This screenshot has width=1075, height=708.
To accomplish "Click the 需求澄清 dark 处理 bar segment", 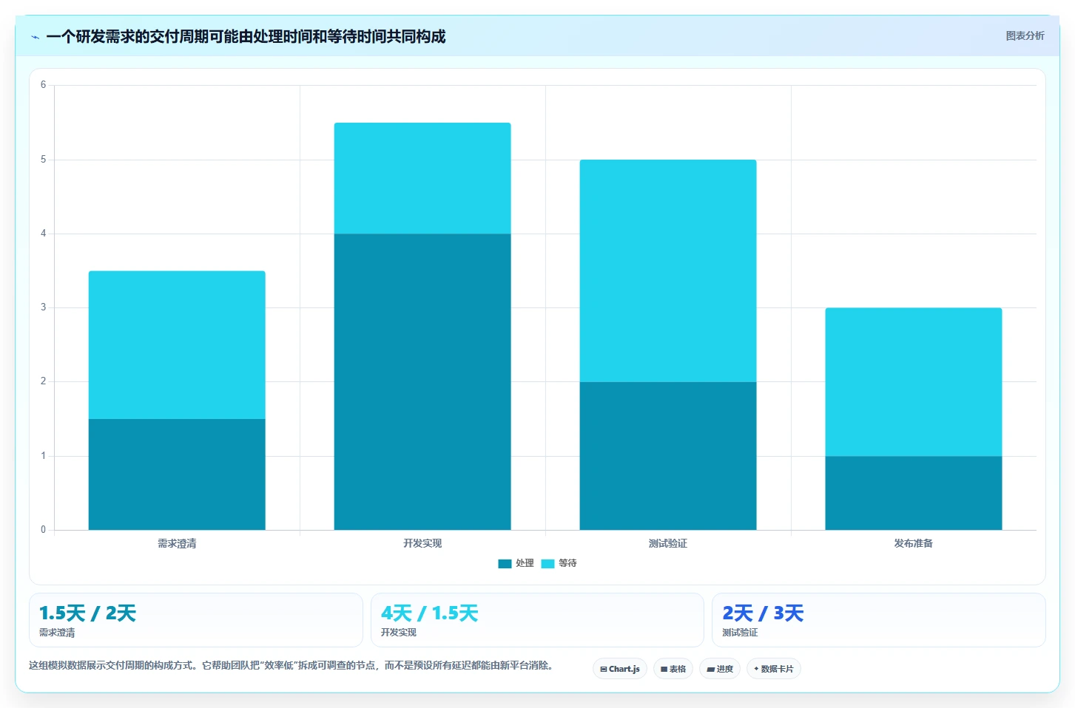I will coord(177,474).
